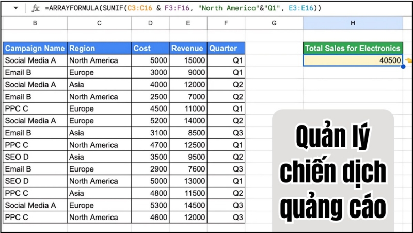This screenshot has width=413, height=233.
Task: Select Q2 cell in the 11500 row
Action: (x=226, y=193)
